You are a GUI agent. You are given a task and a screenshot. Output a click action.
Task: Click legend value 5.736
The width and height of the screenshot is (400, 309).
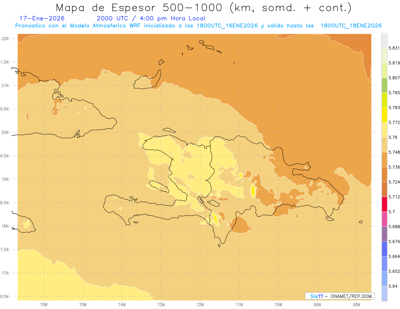point(394,167)
